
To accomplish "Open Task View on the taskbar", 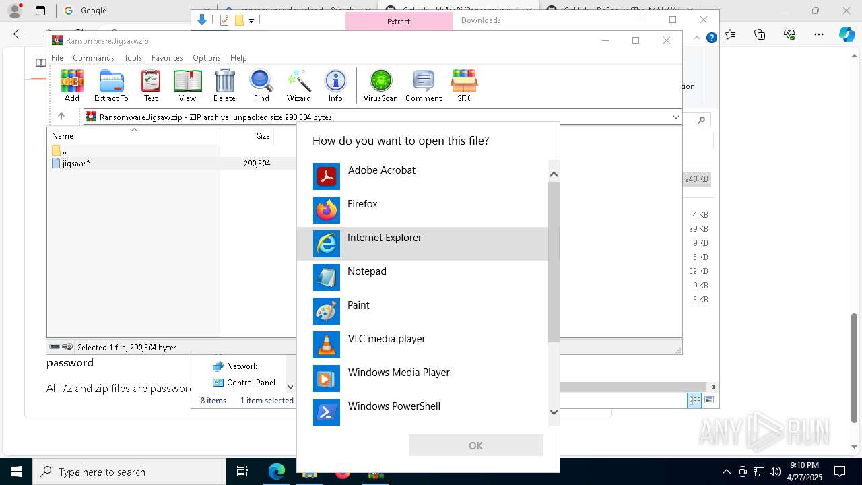I will pos(242,472).
